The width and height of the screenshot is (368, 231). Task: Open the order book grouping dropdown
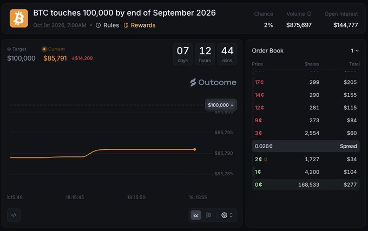tap(354, 51)
